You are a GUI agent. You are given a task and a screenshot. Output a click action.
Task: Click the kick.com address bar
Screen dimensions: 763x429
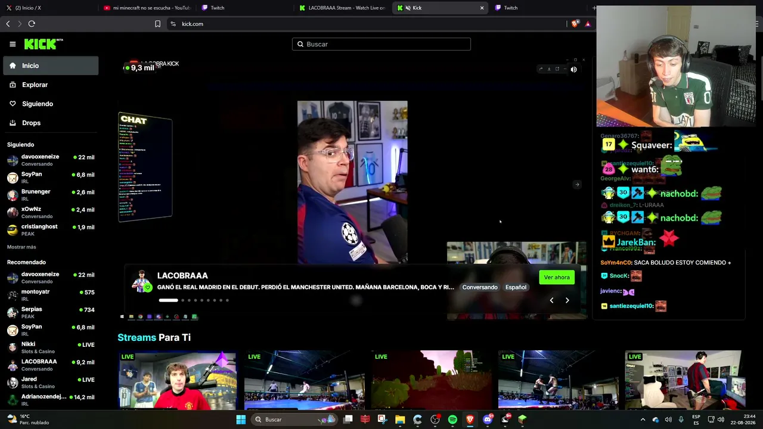[365, 24]
